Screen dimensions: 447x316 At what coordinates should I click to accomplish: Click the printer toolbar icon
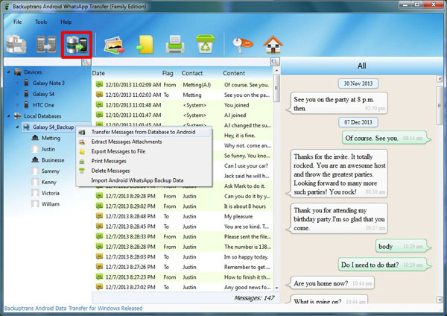(175, 45)
